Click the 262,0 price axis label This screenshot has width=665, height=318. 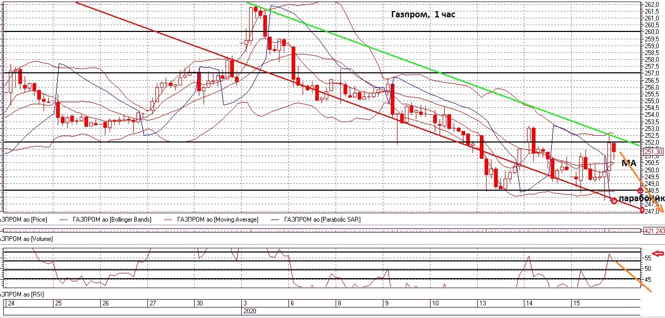(x=651, y=4)
